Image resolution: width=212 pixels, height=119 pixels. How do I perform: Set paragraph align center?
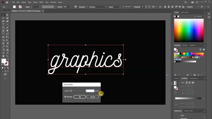coord(146,7)
